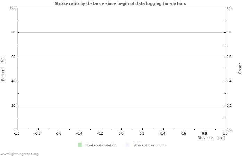Click the 0.0 label on the distance axis
This screenshot has height=156, width=243.
point(121,133)
